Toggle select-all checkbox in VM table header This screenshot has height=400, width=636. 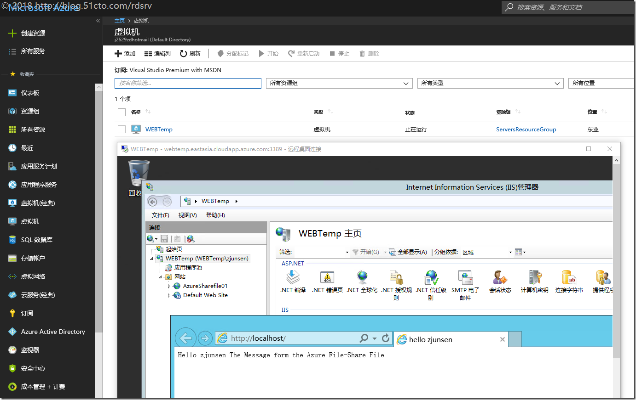click(121, 112)
